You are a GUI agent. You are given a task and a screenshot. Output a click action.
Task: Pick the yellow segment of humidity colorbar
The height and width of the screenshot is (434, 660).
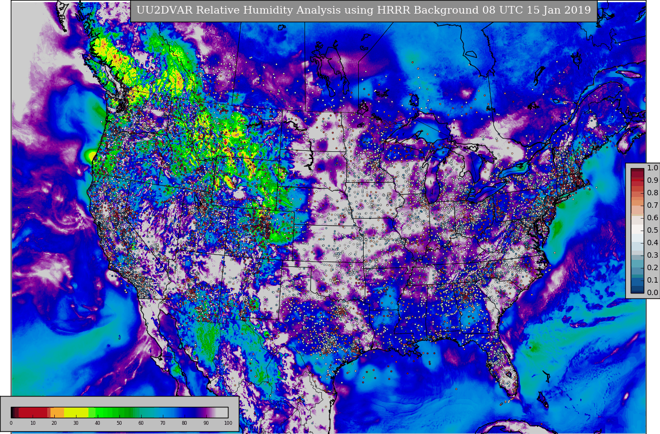[x=76, y=412]
